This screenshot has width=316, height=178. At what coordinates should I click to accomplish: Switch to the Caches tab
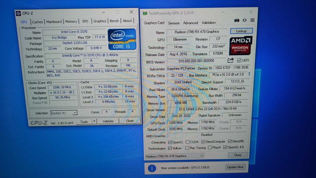[37, 22]
